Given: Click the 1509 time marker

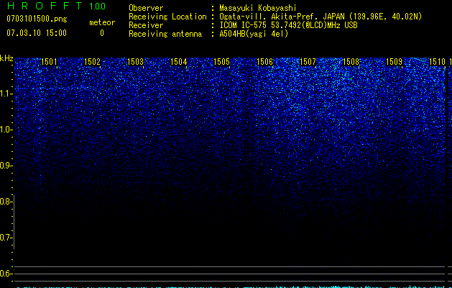Looking at the screenshot, I should (394, 62).
